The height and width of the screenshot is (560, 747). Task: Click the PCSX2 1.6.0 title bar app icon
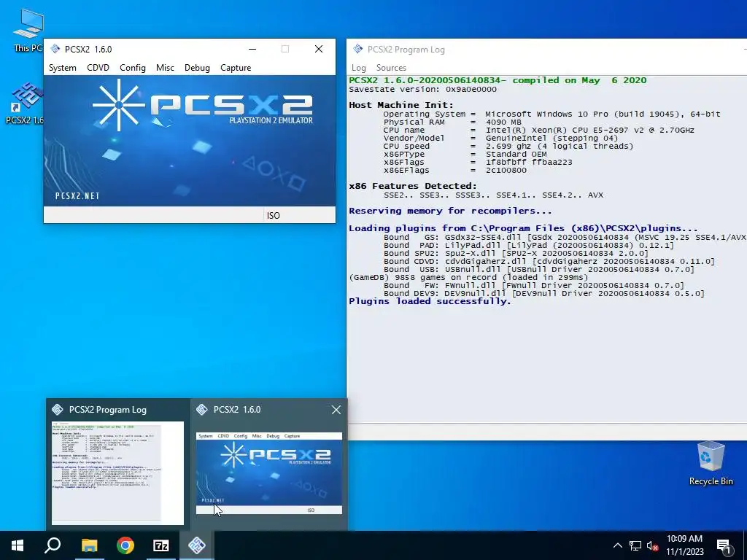coord(55,49)
